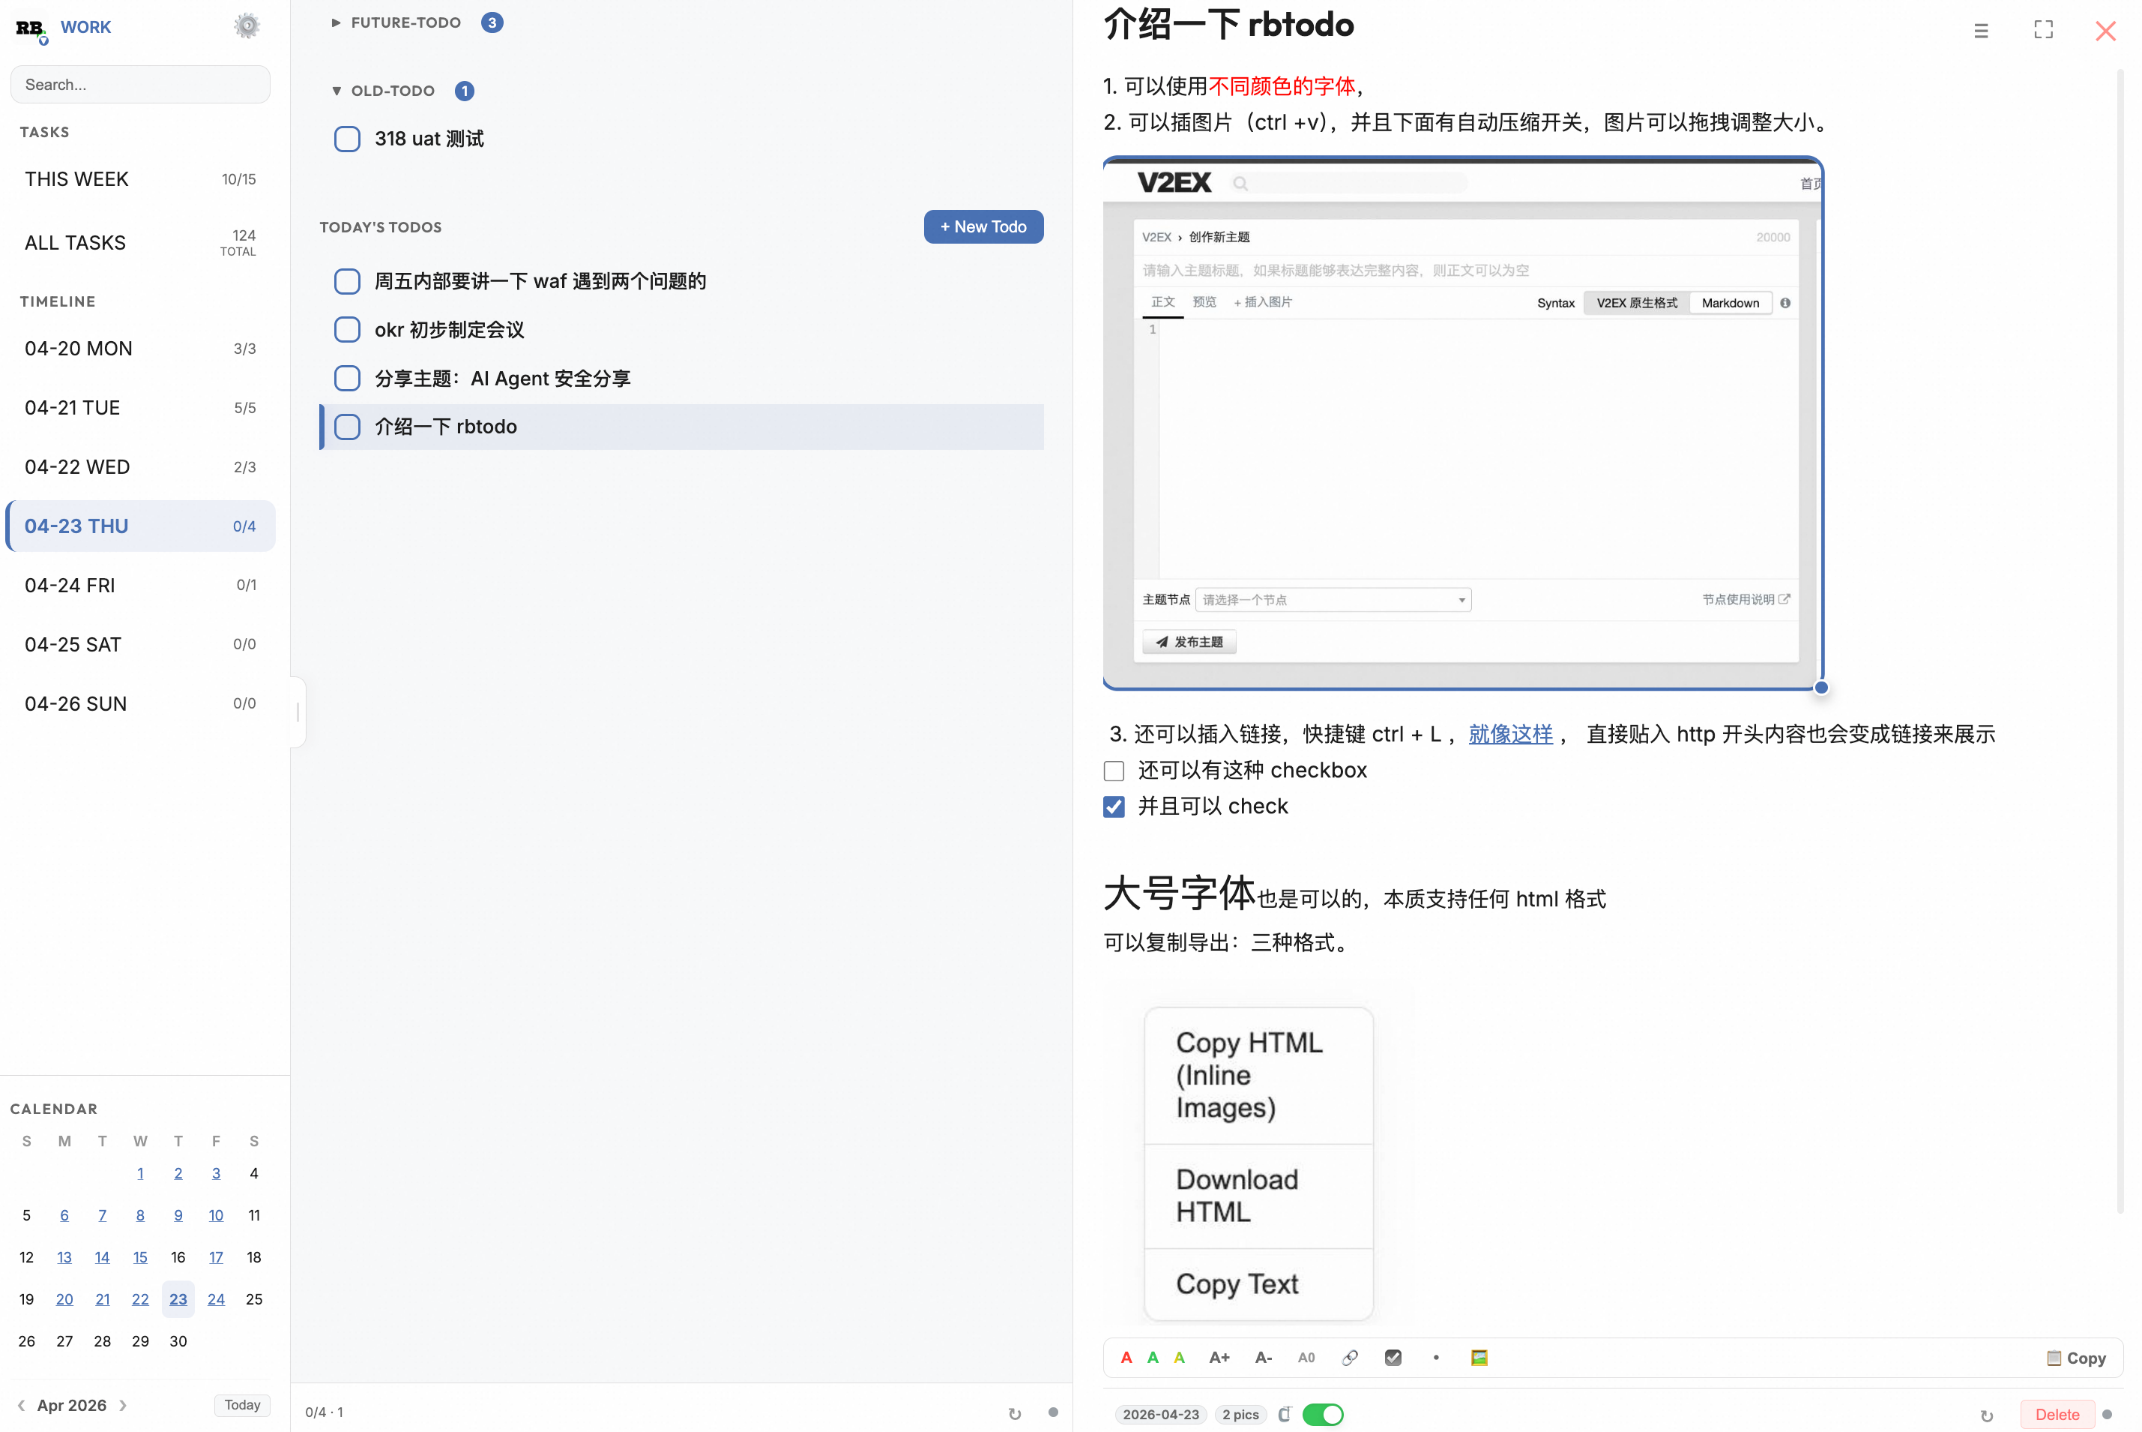
Task: Expand the FUTURE-TODO section
Action: click(336, 22)
